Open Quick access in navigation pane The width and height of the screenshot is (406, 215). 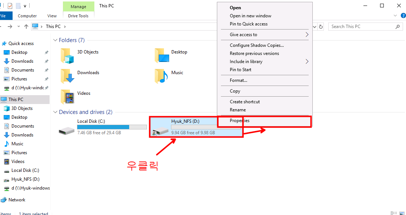tap(21, 44)
